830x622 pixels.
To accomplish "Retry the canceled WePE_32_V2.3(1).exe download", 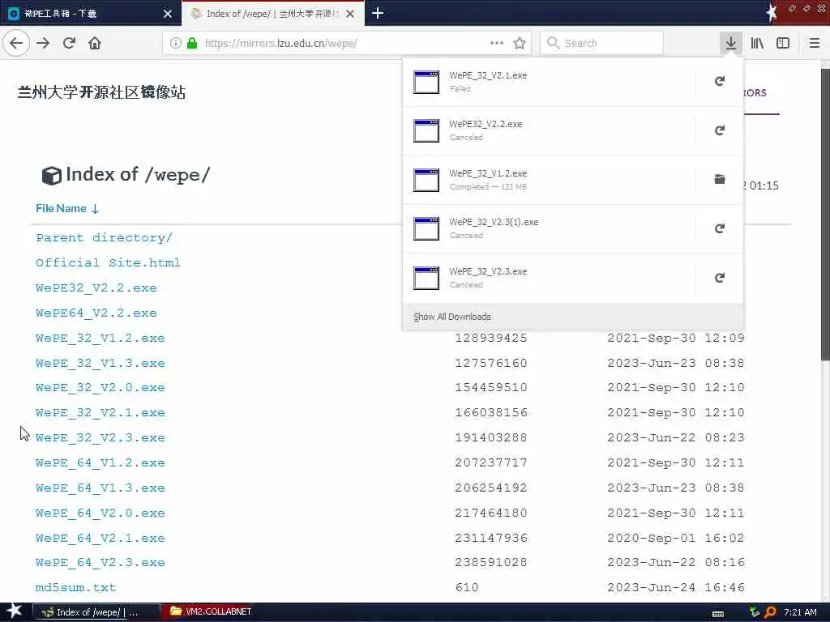I will pyautogui.click(x=720, y=228).
